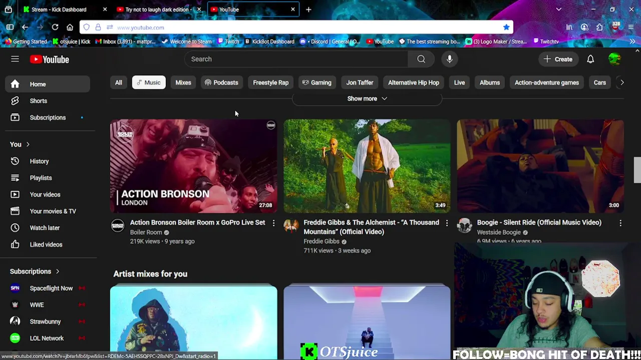Open History in the sidebar
The height and width of the screenshot is (360, 641).
coord(48,161)
